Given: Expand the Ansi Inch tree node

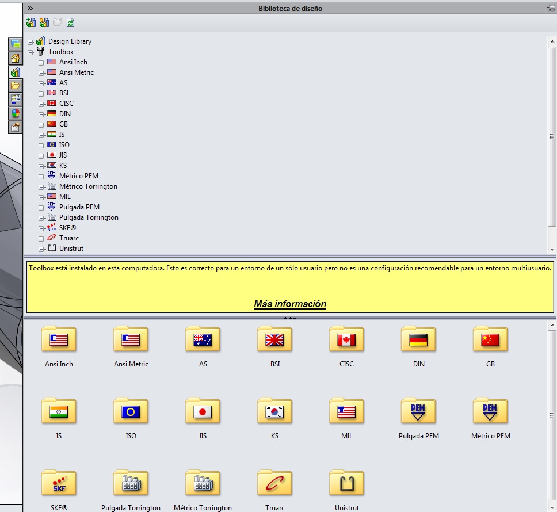Looking at the screenshot, I should pyautogui.click(x=41, y=63).
